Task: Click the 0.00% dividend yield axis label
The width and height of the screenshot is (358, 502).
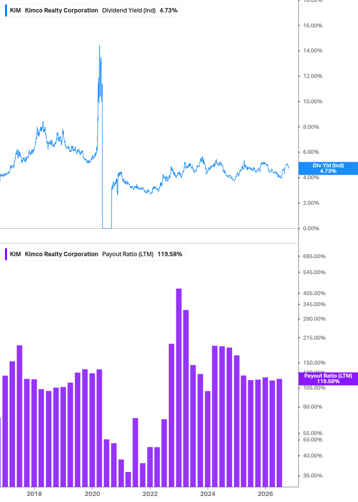Action: tap(311, 229)
